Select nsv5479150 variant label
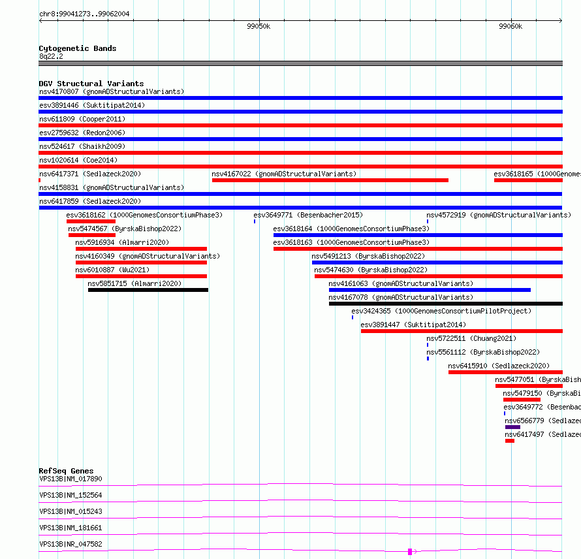Viewport: 581px width, 559px height. point(542,393)
